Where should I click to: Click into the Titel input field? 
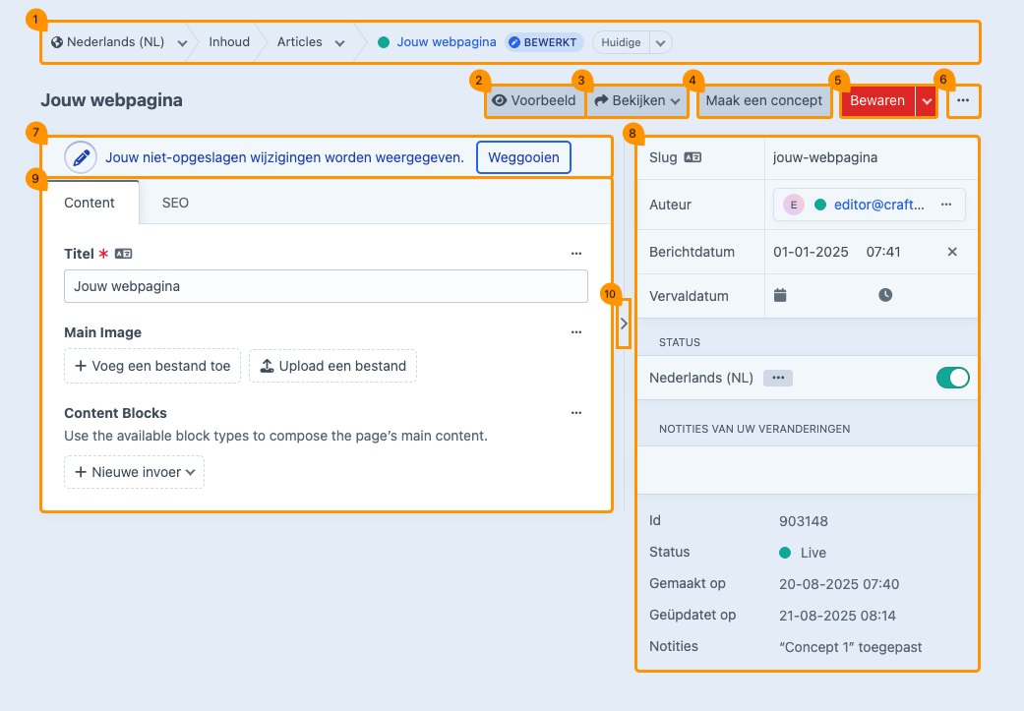[326, 286]
